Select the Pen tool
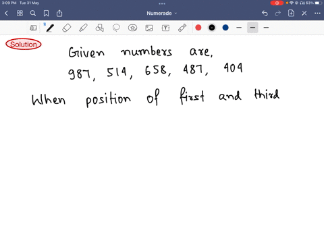This screenshot has width=324, height=243. (50, 28)
